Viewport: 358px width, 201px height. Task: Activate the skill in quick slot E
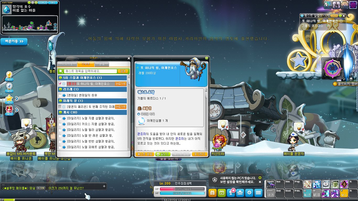(326, 193)
